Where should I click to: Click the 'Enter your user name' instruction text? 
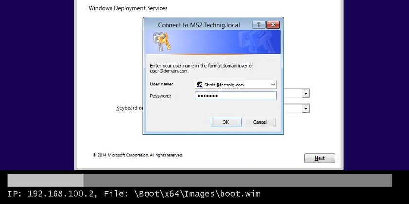coord(202,68)
